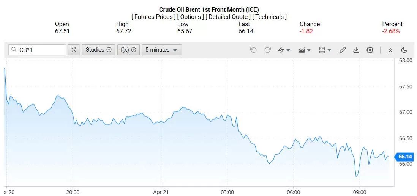Open the lightning events dropdown
417x196 pixels.
tap(284, 50)
